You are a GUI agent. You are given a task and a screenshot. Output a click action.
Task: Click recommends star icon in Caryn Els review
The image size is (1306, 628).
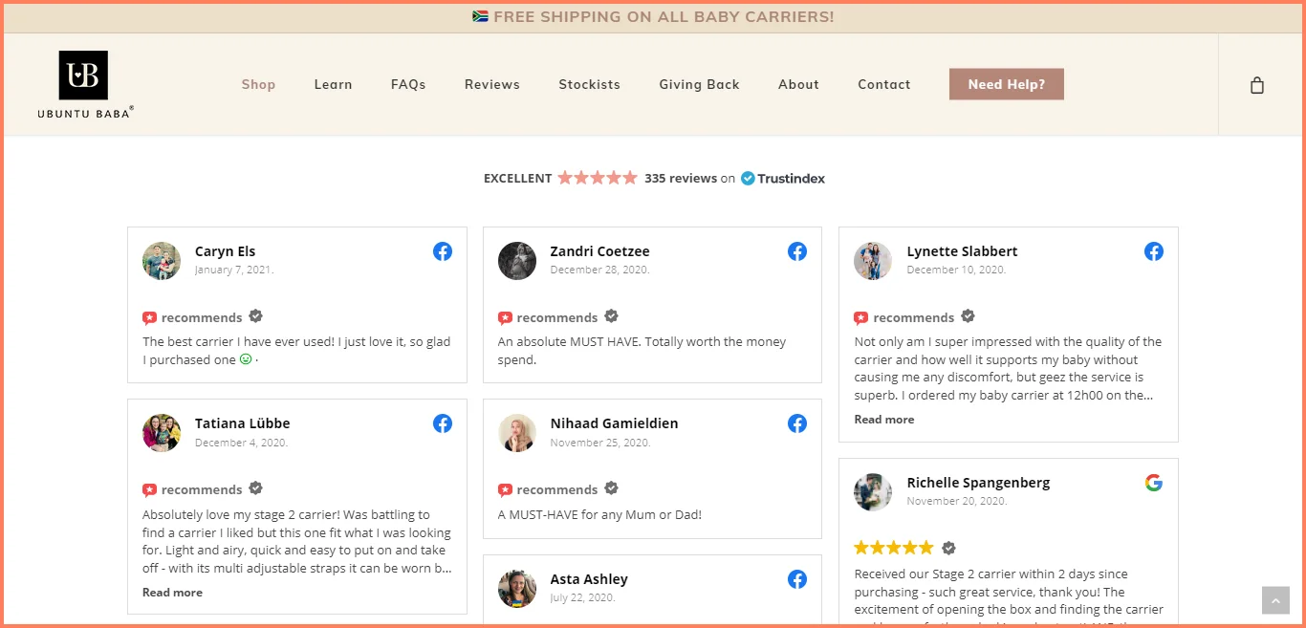[149, 318]
